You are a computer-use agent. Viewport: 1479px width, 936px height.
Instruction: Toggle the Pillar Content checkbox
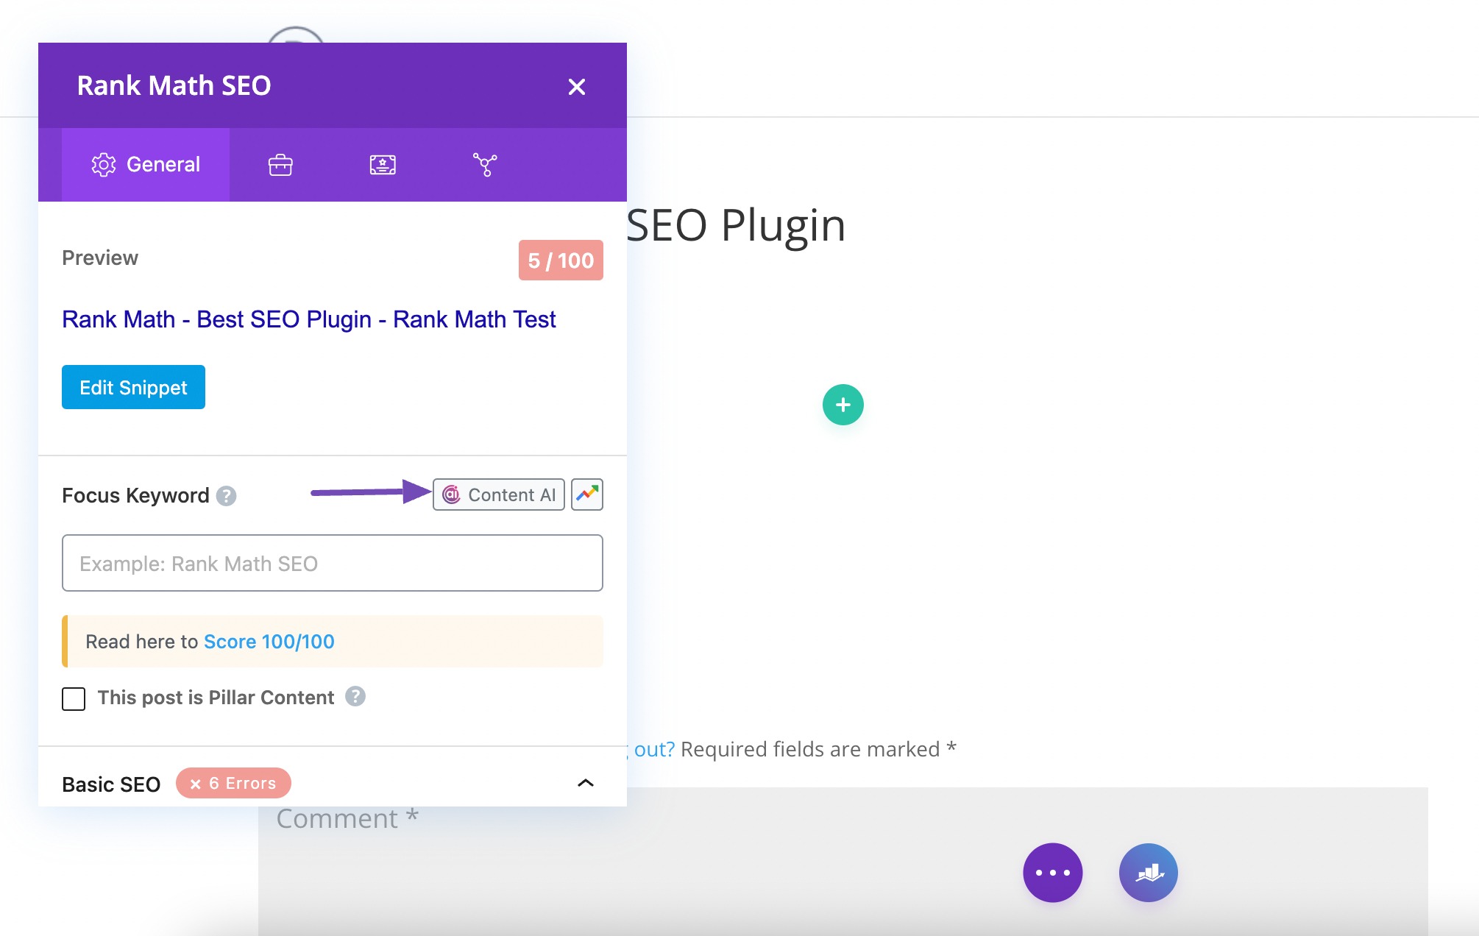point(72,697)
